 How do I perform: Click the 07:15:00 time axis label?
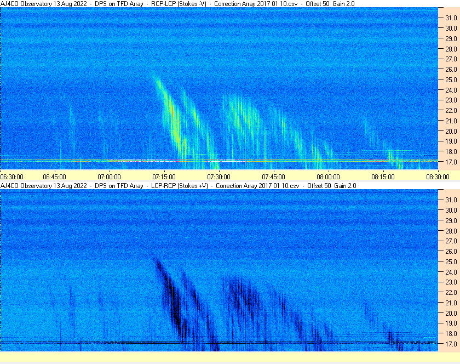(x=164, y=177)
